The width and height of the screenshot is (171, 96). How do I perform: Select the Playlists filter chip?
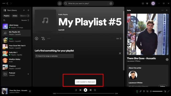tap(6, 16)
